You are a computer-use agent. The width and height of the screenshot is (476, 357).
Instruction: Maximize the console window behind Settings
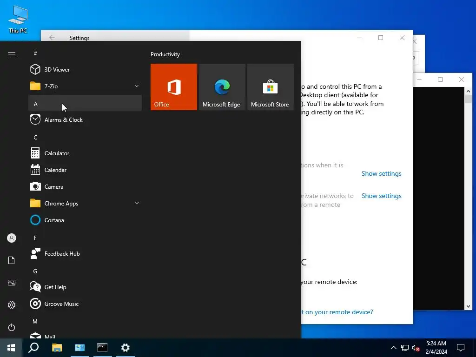coord(440,79)
